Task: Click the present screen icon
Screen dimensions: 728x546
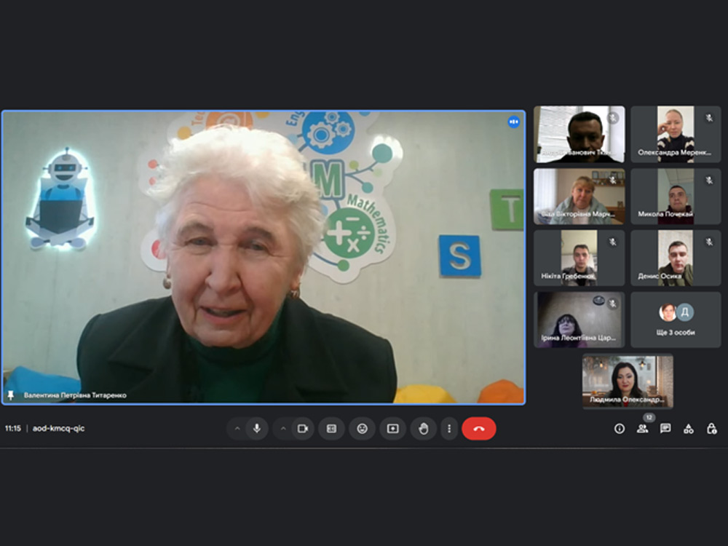Action: [x=392, y=429]
